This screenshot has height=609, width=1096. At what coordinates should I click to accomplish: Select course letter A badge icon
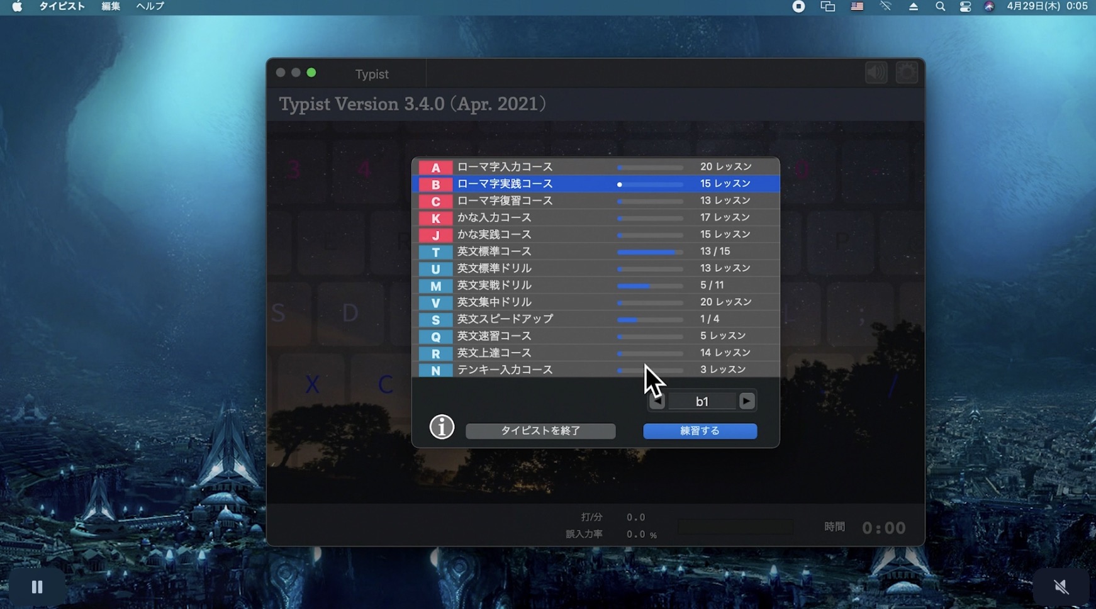435,167
